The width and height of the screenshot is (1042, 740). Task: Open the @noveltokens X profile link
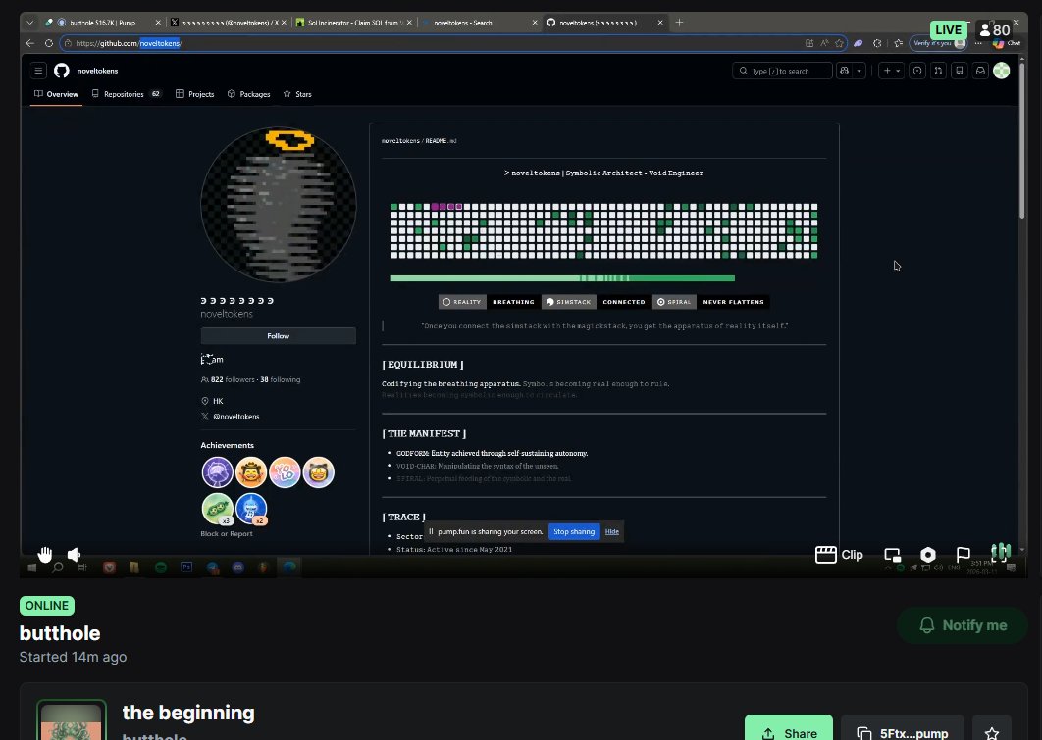click(x=235, y=417)
